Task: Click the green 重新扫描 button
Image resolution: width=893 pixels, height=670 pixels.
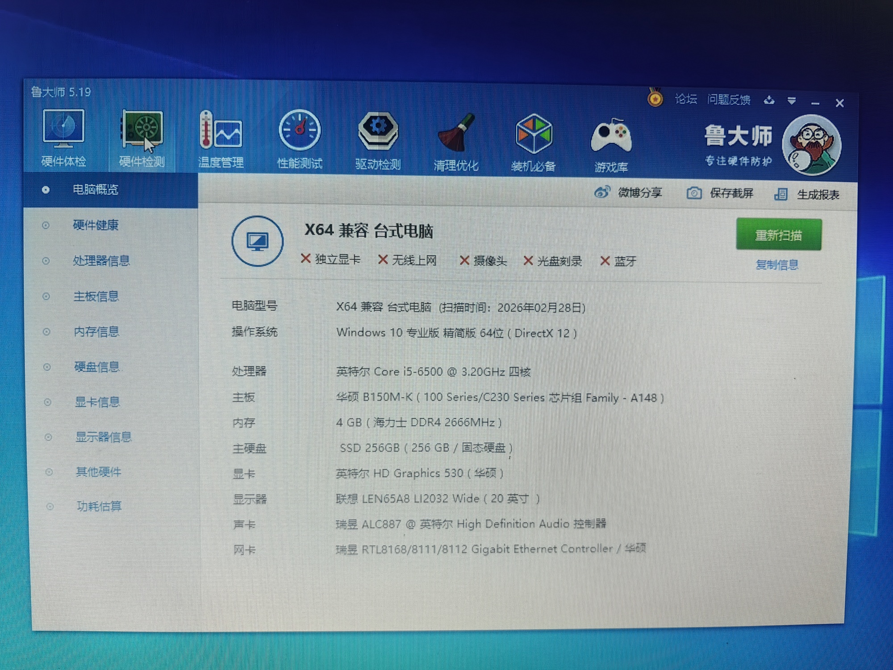Action: [x=778, y=234]
